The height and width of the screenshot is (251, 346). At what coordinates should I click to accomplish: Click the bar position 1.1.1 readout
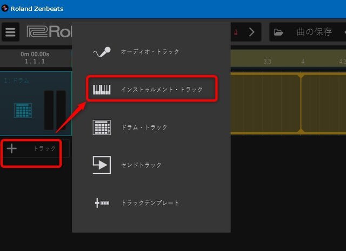[x=35, y=62]
